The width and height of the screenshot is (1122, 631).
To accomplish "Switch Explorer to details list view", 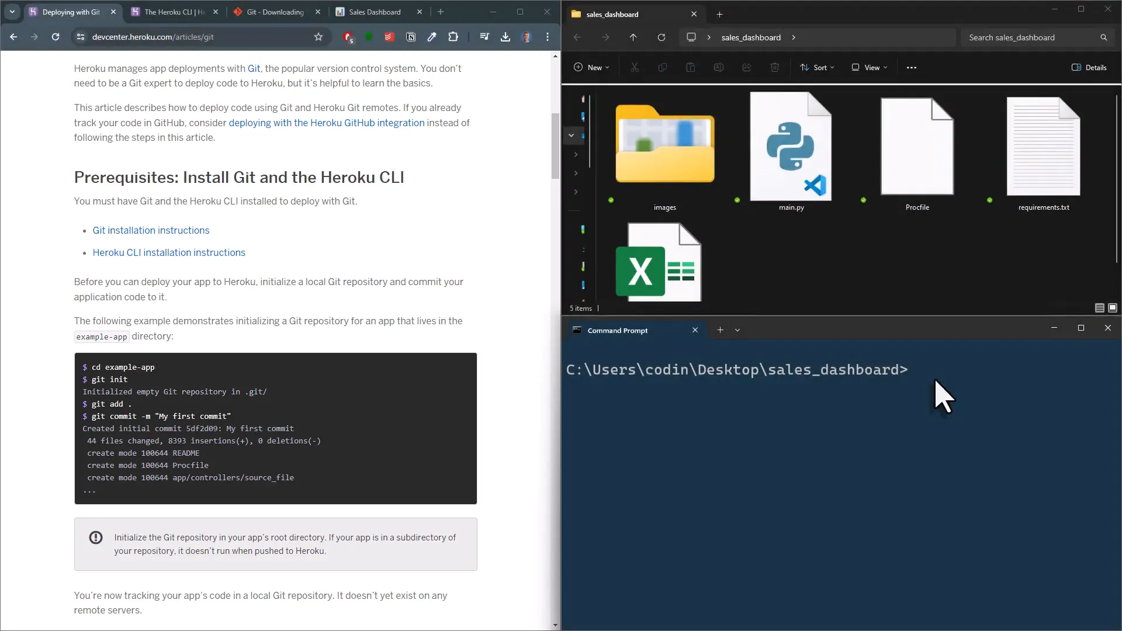I will click(x=1099, y=308).
